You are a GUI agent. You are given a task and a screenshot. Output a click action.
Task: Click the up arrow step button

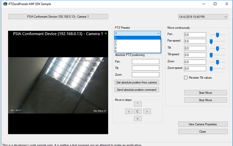coord(138,104)
